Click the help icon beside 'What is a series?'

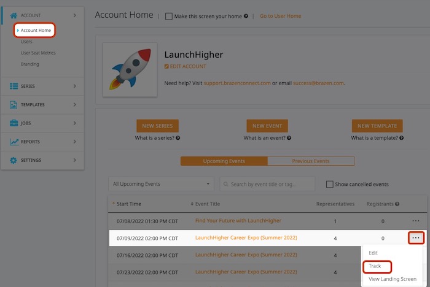(x=178, y=138)
